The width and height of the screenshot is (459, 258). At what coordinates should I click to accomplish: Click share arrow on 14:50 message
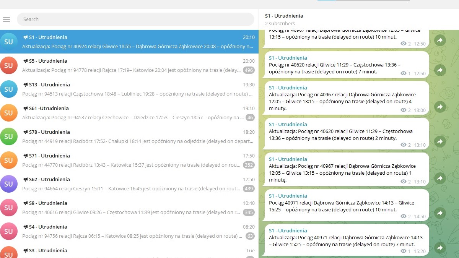pos(440,213)
